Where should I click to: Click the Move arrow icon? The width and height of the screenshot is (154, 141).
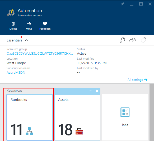click(x=29, y=24)
